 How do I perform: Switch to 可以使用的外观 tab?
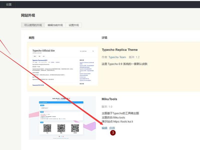(x=33, y=25)
